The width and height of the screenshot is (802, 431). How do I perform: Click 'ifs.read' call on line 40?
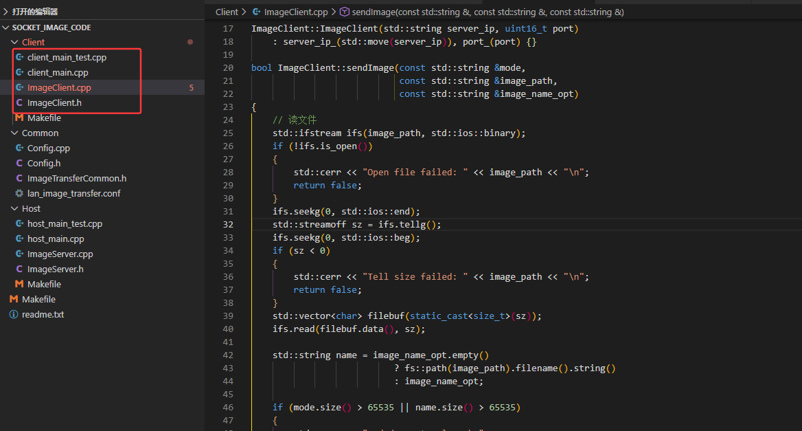click(x=294, y=329)
